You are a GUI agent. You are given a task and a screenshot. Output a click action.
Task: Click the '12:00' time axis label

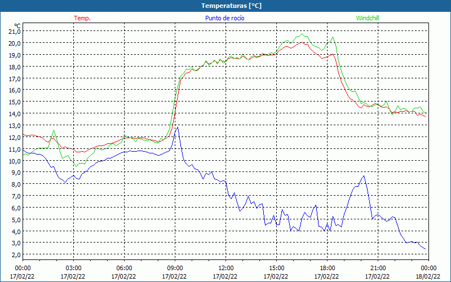225,268
